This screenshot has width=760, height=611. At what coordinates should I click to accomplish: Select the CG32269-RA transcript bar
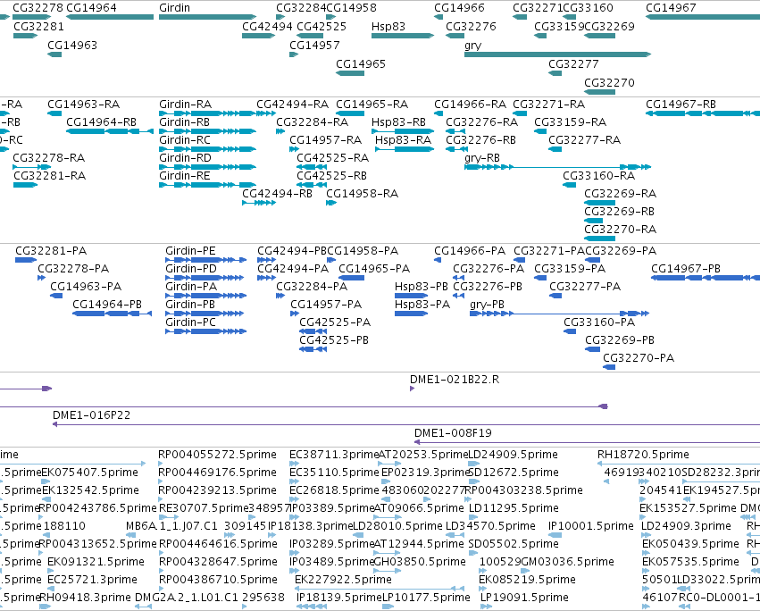coord(599,203)
